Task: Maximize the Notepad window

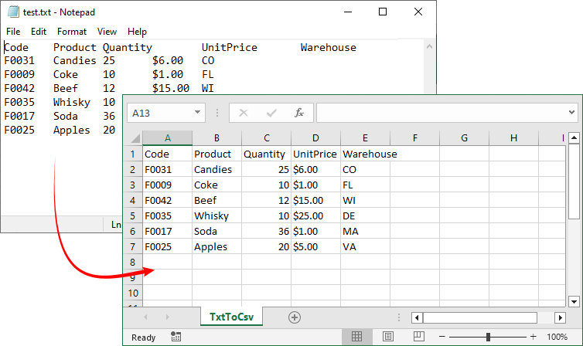Action: click(383, 12)
